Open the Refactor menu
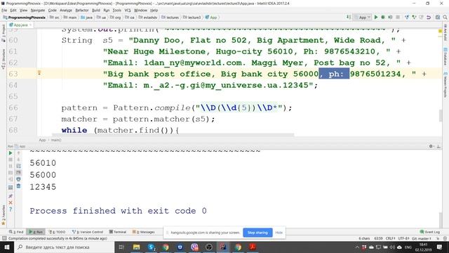Viewport: 449px width, 253px height. click(x=82, y=11)
